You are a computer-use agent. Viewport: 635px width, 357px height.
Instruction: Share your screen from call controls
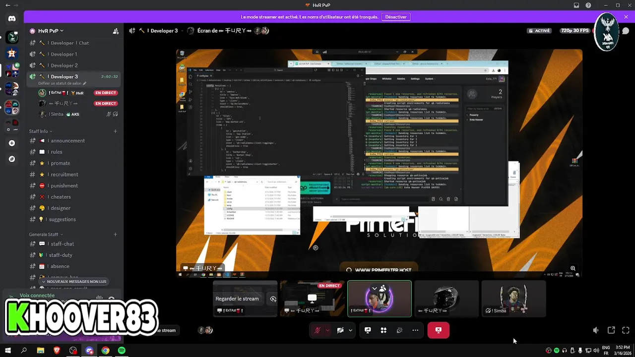tap(368, 330)
